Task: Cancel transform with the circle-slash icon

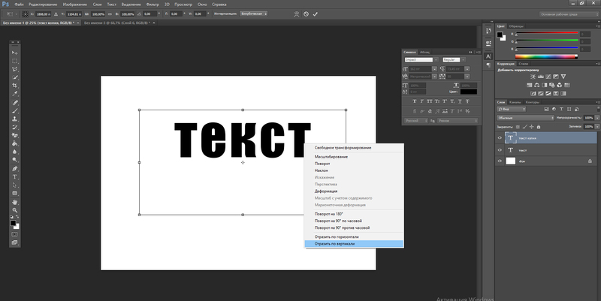Action: tap(305, 14)
